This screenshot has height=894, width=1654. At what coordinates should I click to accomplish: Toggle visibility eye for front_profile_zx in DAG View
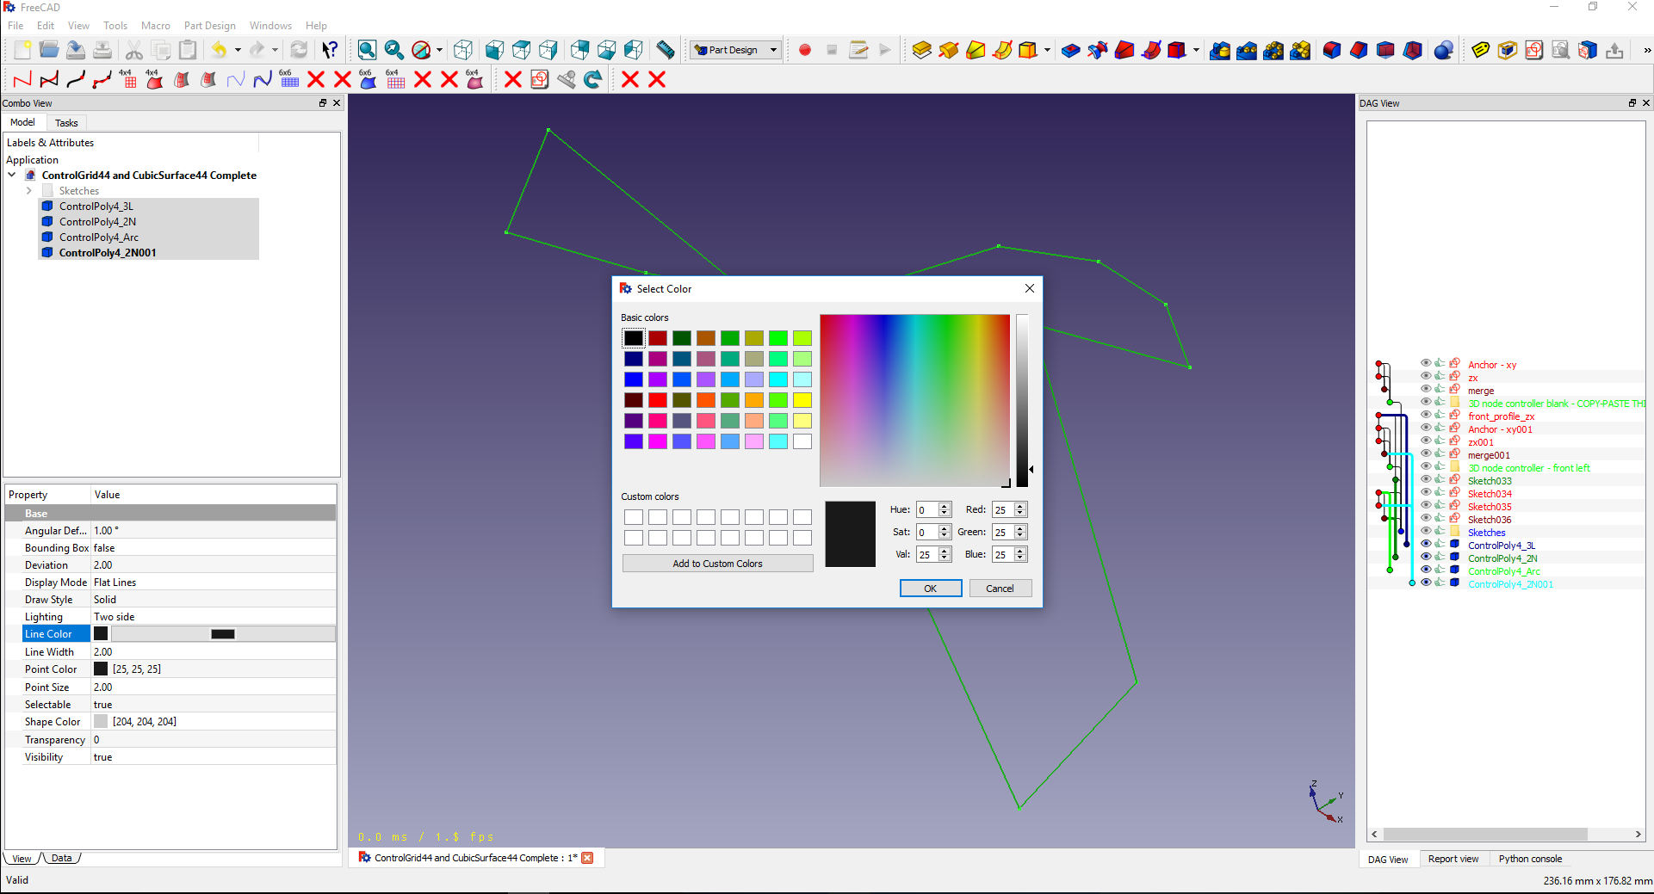(x=1426, y=416)
